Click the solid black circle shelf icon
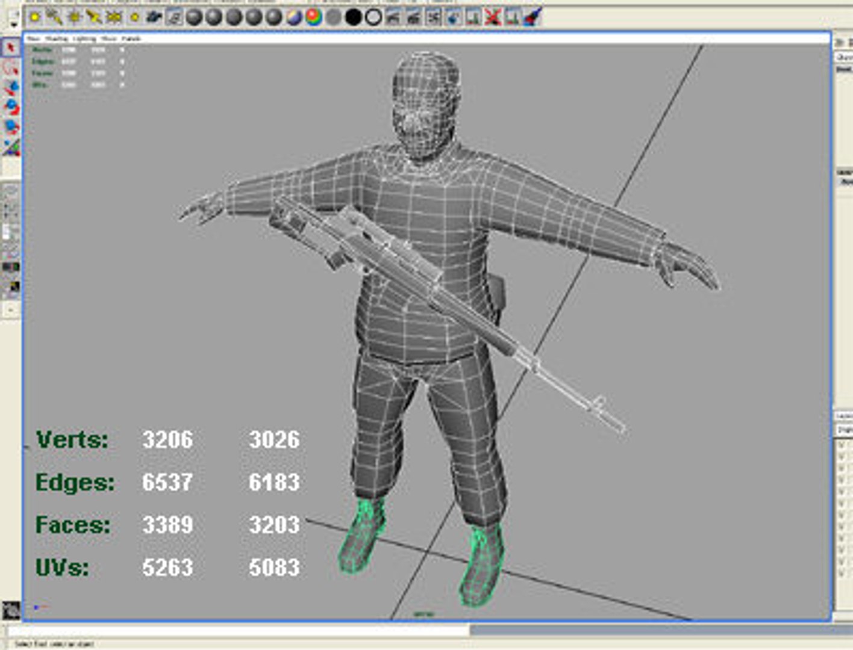This screenshot has height=650, width=853. pos(354,17)
